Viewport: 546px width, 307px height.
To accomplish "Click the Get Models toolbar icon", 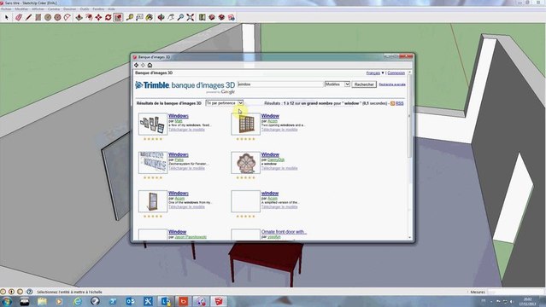I will click(212, 17).
